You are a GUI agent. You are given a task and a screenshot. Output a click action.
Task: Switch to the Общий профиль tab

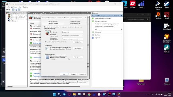[x=53, y=22]
